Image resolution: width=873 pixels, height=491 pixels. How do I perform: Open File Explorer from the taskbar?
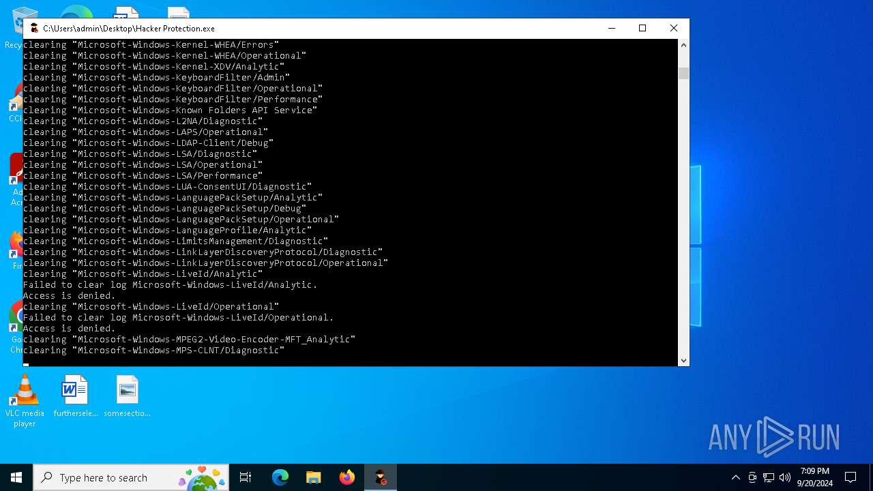(314, 477)
